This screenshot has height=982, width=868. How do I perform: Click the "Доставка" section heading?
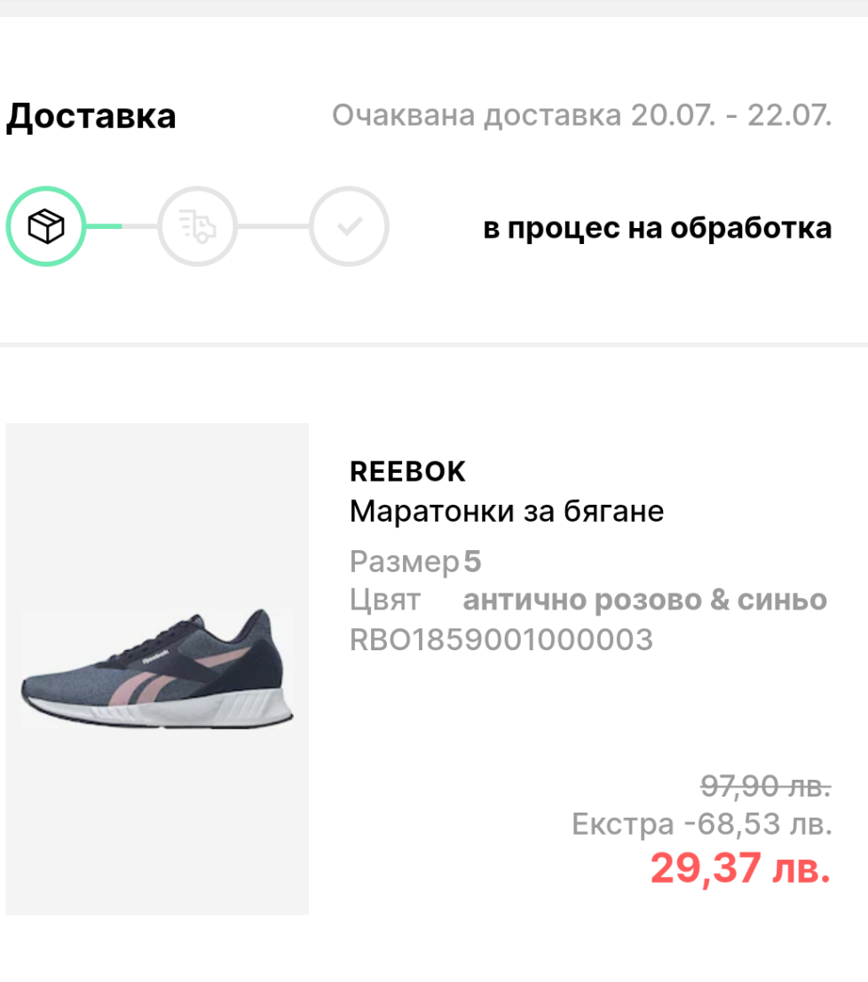tap(91, 117)
